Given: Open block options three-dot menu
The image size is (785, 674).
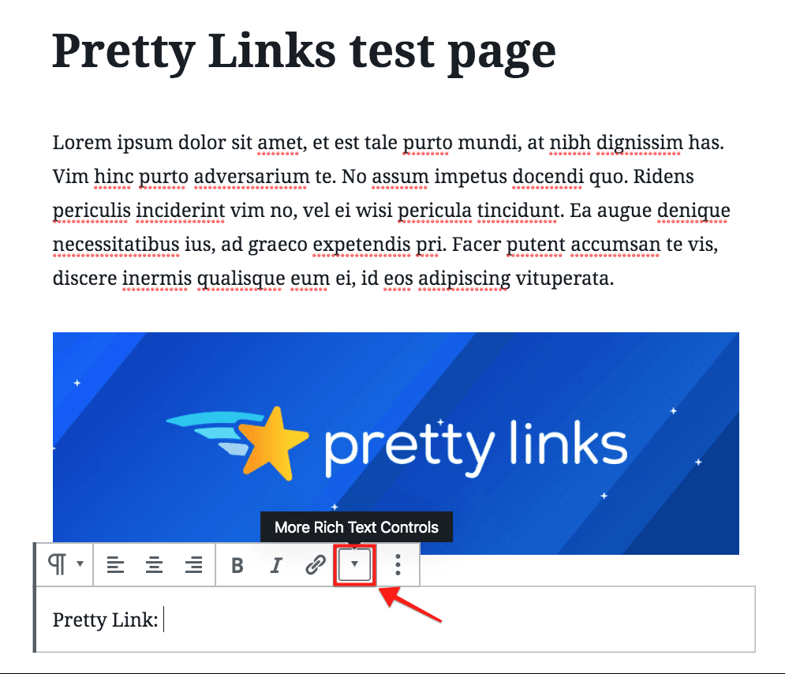Looking at the screenshot, I should point(398,565).
